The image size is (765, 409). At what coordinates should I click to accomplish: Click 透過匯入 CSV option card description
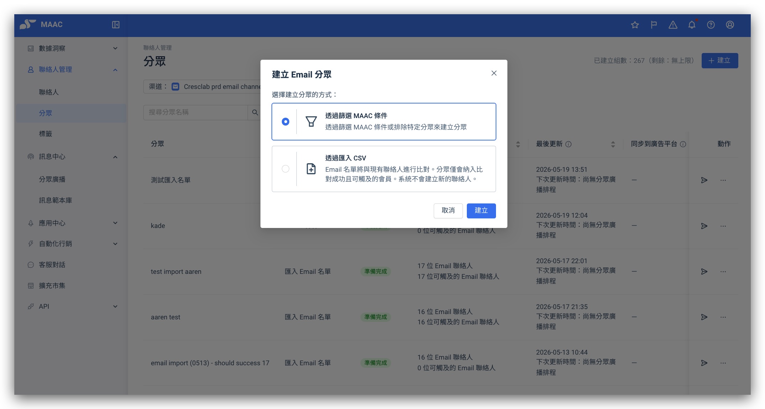(404, 174)
